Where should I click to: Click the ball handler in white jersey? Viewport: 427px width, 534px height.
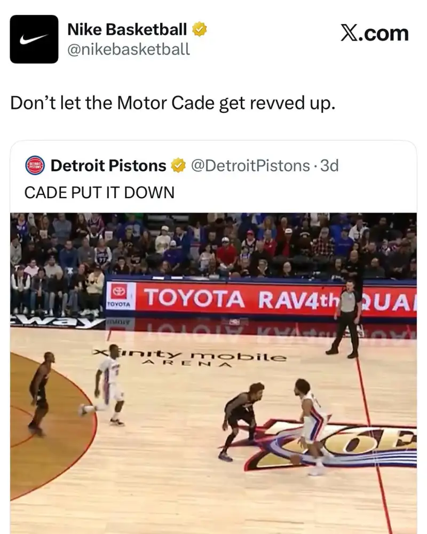[311, 427]
